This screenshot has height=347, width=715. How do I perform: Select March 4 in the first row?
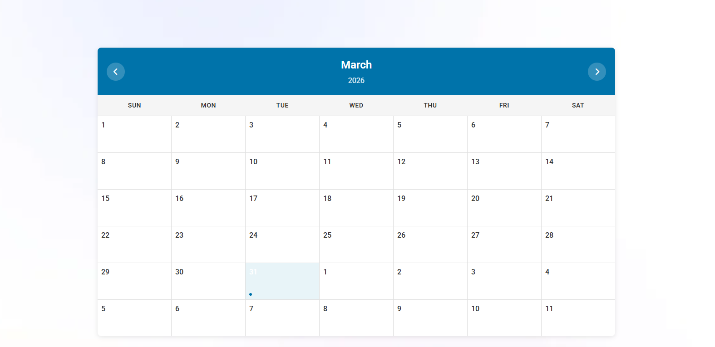pos(356,134)
